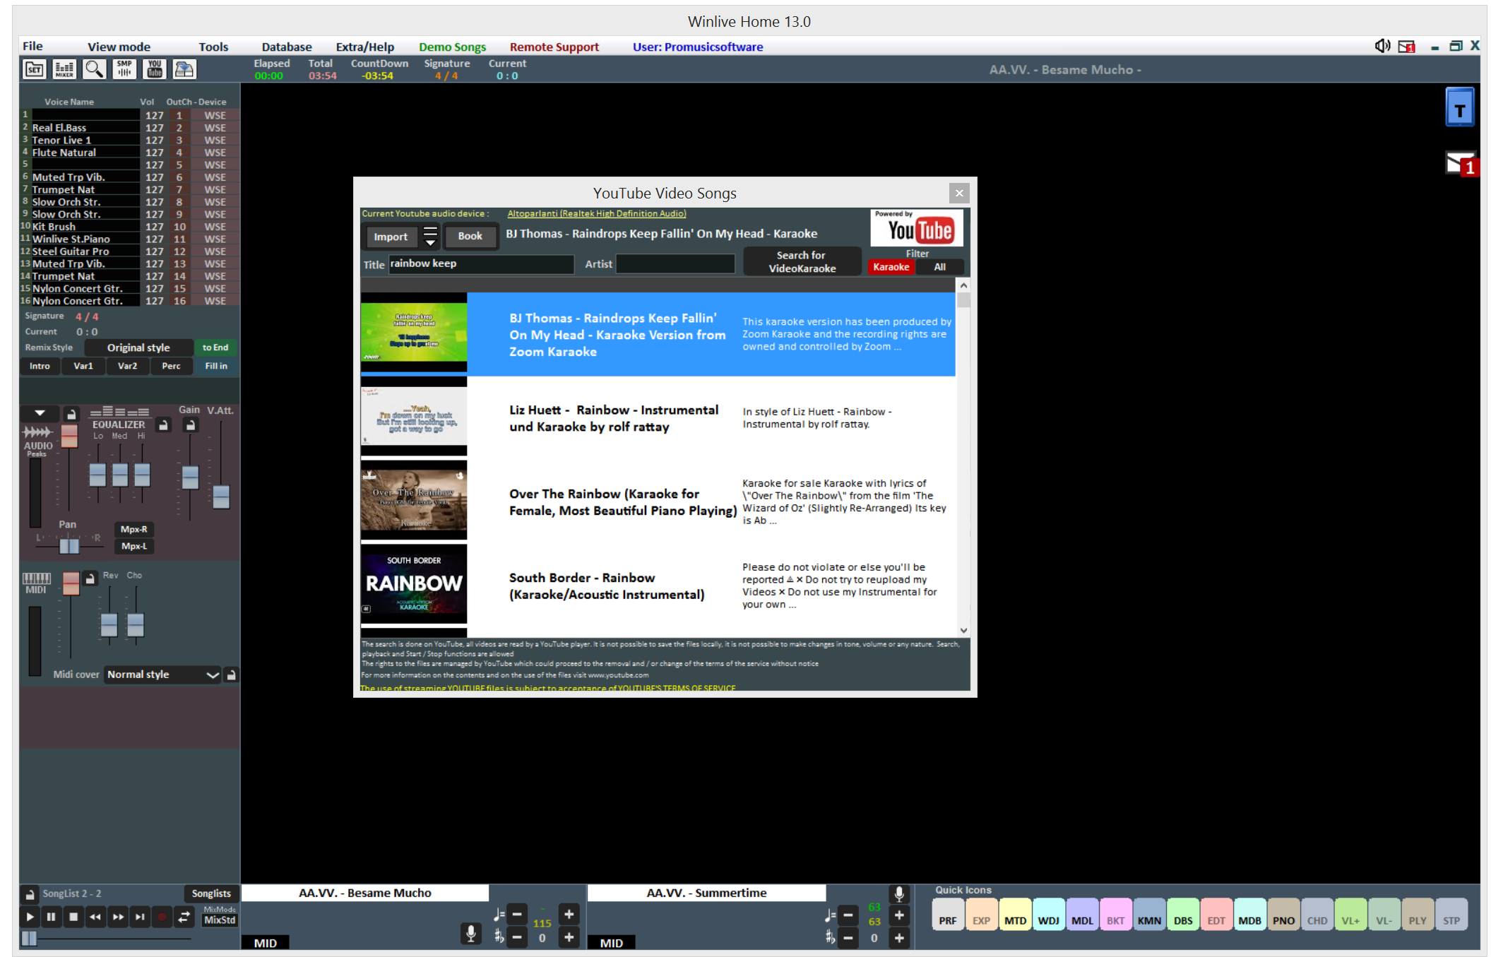Fast forward using the double-right-arrow button
The image size is (1491, 957).
click(x=118, y=917)
